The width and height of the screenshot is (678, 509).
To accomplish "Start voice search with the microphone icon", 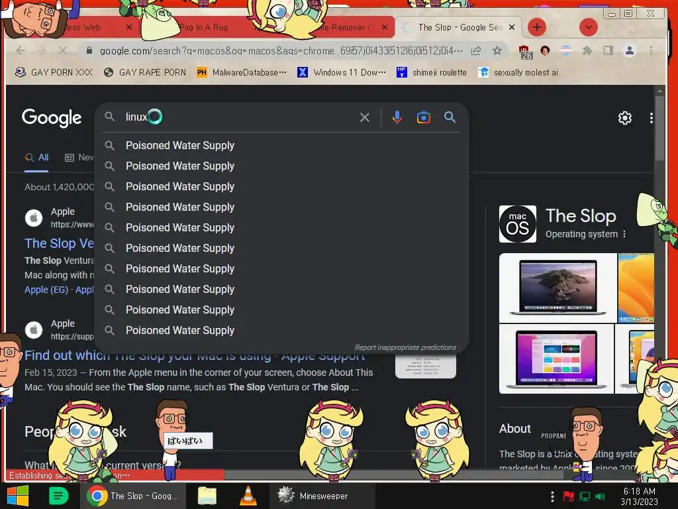I will tap(397, 117).
